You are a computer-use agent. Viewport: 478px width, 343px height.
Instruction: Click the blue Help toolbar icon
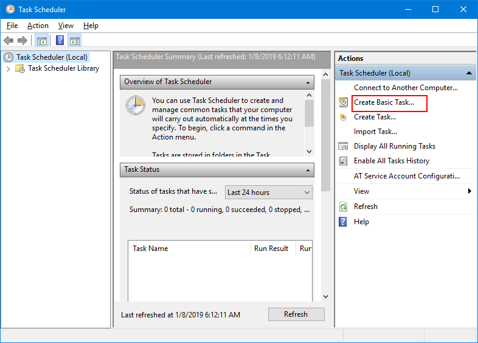(60, 40)
